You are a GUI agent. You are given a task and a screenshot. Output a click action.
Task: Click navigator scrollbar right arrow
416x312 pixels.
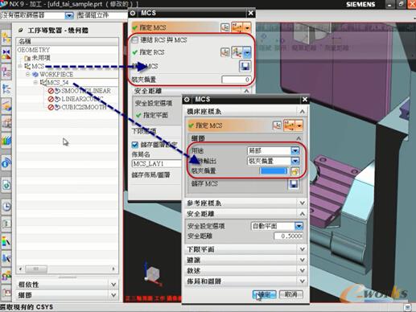[113, 269]
